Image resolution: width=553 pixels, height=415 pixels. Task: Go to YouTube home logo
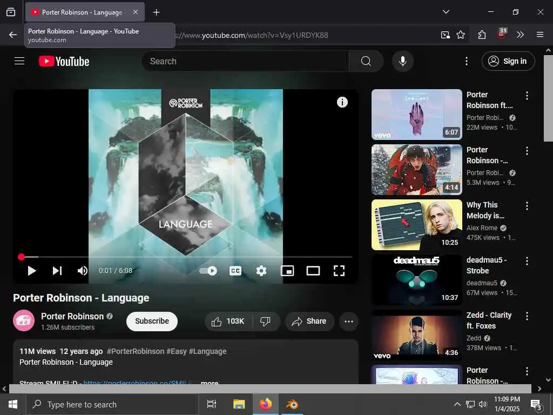[x=64, y=62]
